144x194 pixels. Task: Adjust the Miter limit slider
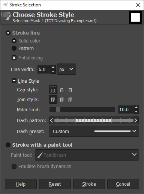point(82,109)
